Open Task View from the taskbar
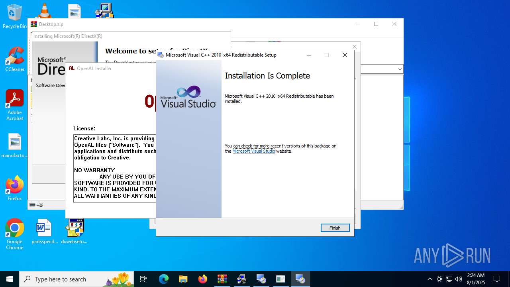The width and height of the screenshot is (510, 287). 143,279
